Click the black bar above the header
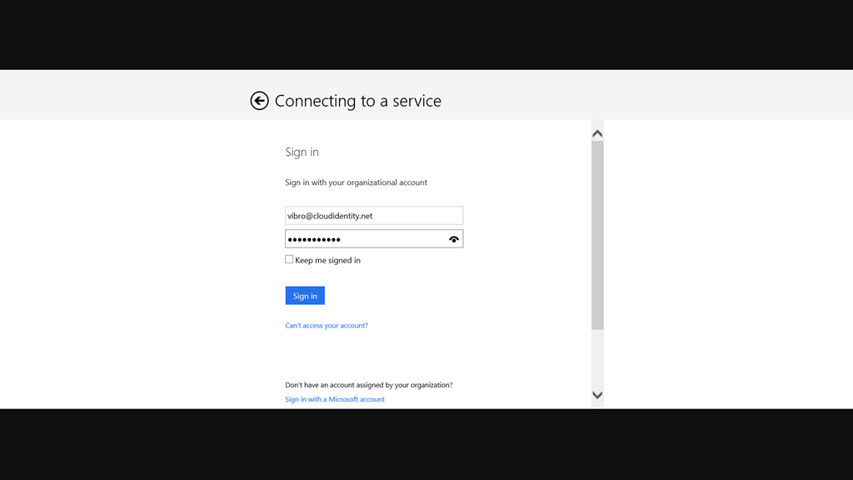This screenshot has height=480, width=853. point(426,34)
